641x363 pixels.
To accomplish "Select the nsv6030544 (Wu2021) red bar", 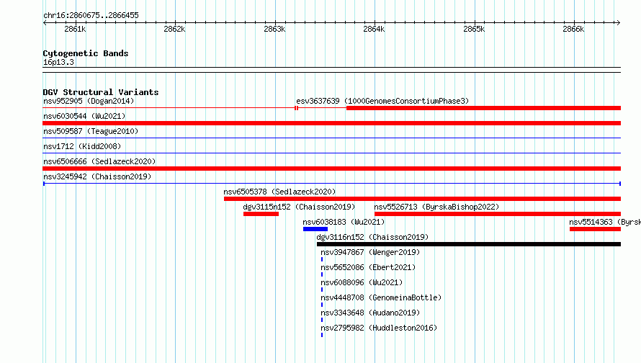I will (331, 123).
